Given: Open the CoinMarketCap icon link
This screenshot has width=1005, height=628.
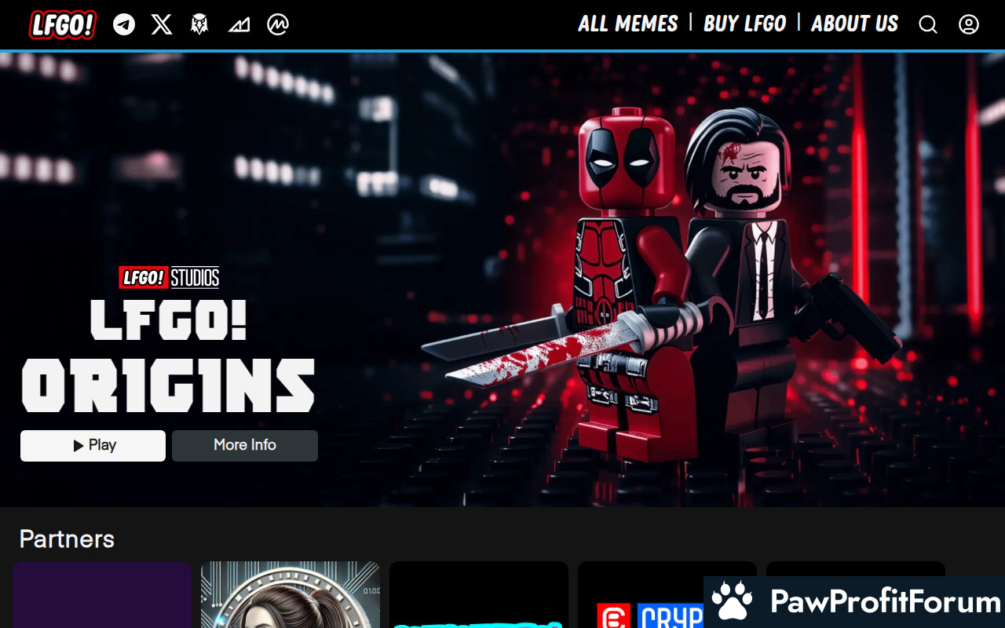Looking at the screenshot, I should click(x=278, y=24).
